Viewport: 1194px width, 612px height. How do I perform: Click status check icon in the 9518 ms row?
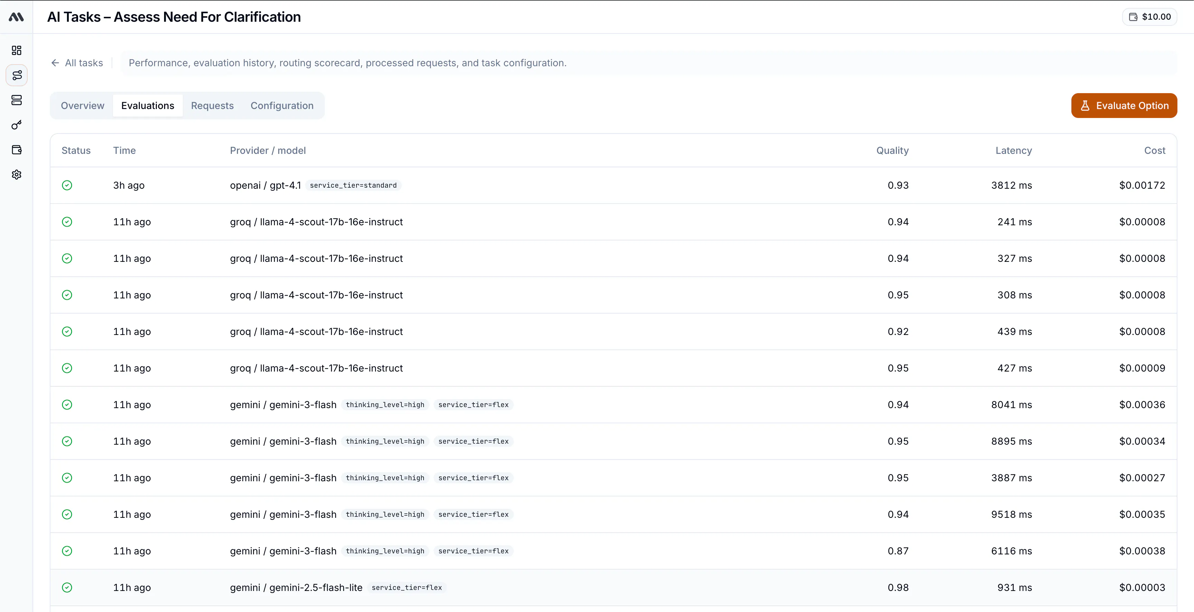pyautogui.click(x=67, y=514)
